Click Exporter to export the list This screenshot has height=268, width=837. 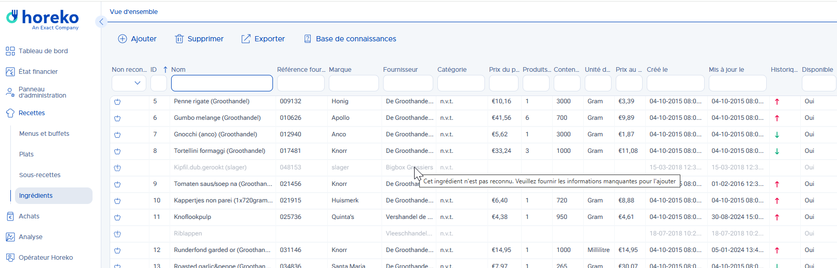point(263,39)
